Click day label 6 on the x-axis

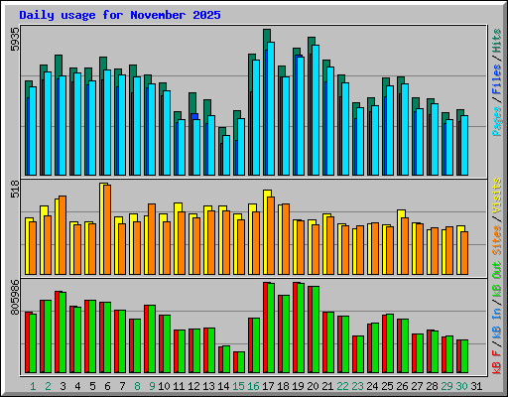coord(107,386)
